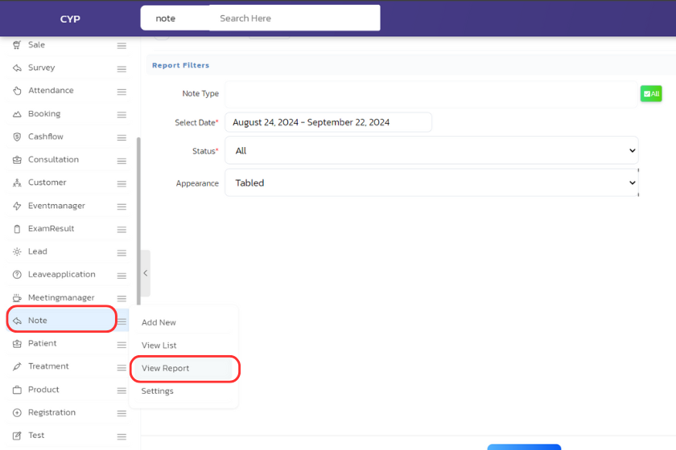Open the Attendance row hamburger menu
Viewport: 676px width, 450px height.
(x=122, y=92)
